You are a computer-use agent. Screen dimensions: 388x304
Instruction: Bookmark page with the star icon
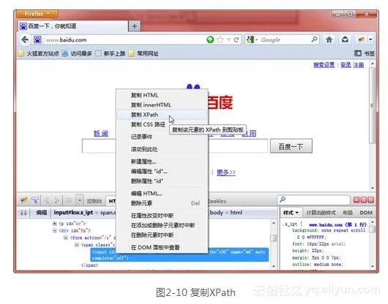220,39
